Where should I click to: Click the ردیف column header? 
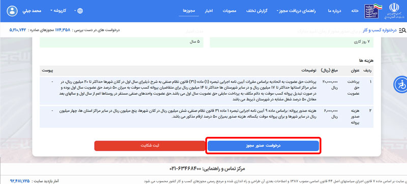click(367, 70)
